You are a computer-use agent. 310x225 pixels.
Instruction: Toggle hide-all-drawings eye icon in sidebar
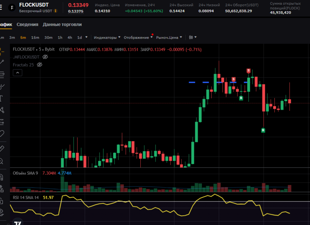[x=2, y=212]
